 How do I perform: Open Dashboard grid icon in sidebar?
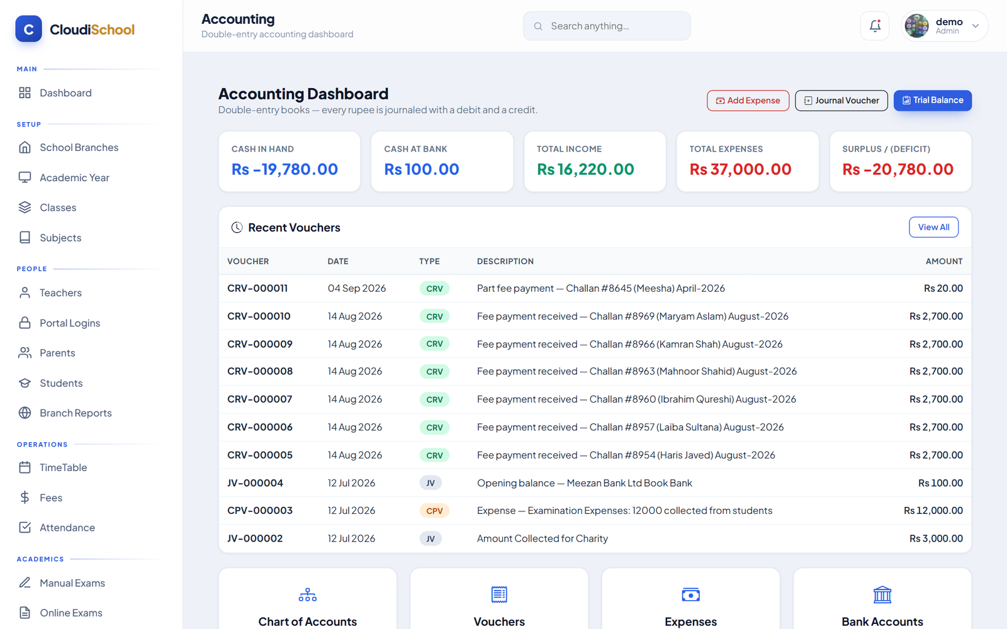[x=25, y=93]
